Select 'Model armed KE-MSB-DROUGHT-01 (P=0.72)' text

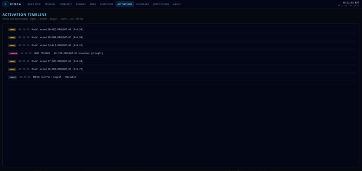click(x=57, y=69)
